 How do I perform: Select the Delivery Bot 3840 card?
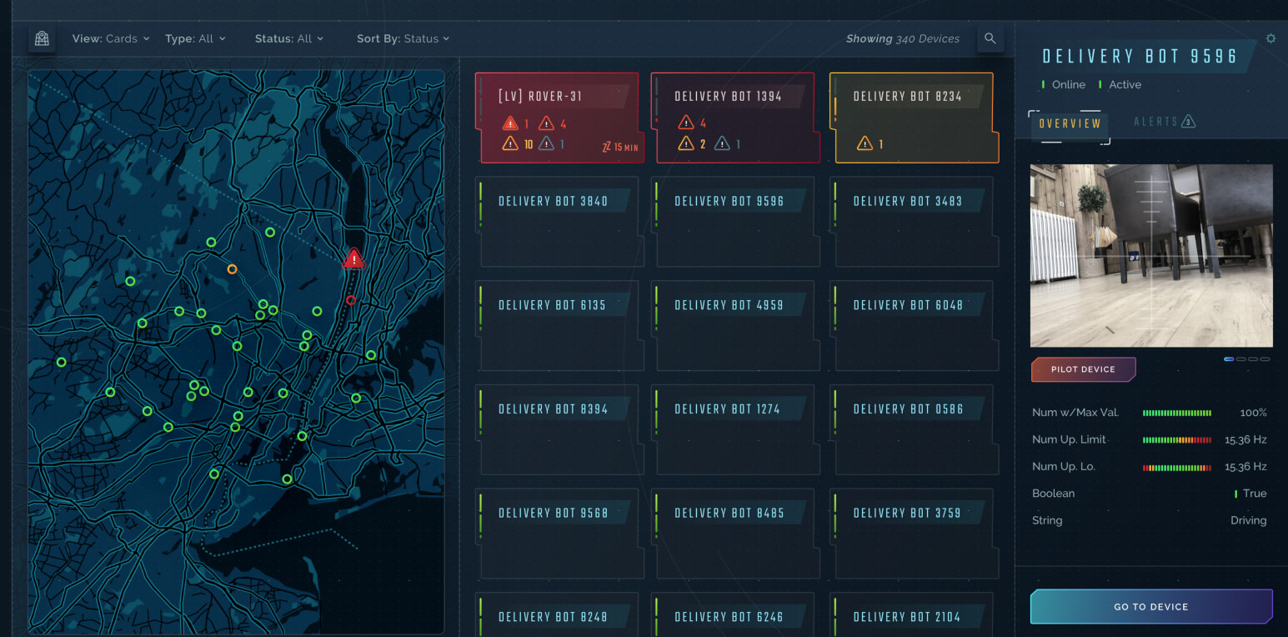coord(559,222)
